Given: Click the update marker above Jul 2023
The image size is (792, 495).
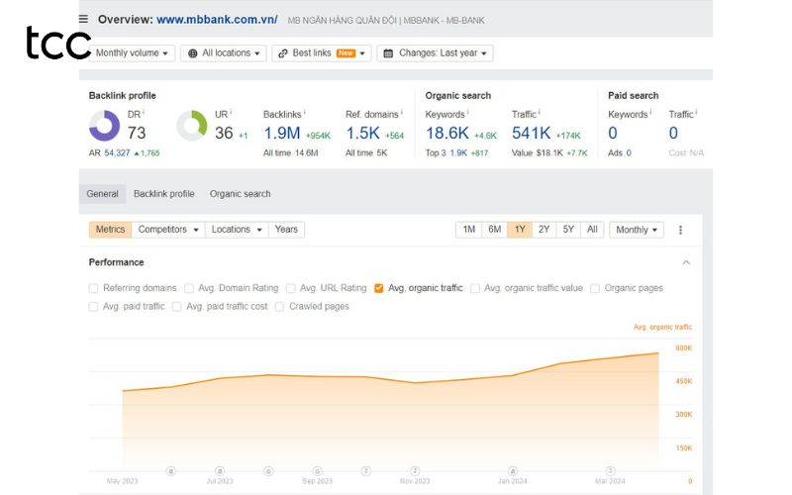Looking at the screenshot, I should tap(220, 471).
